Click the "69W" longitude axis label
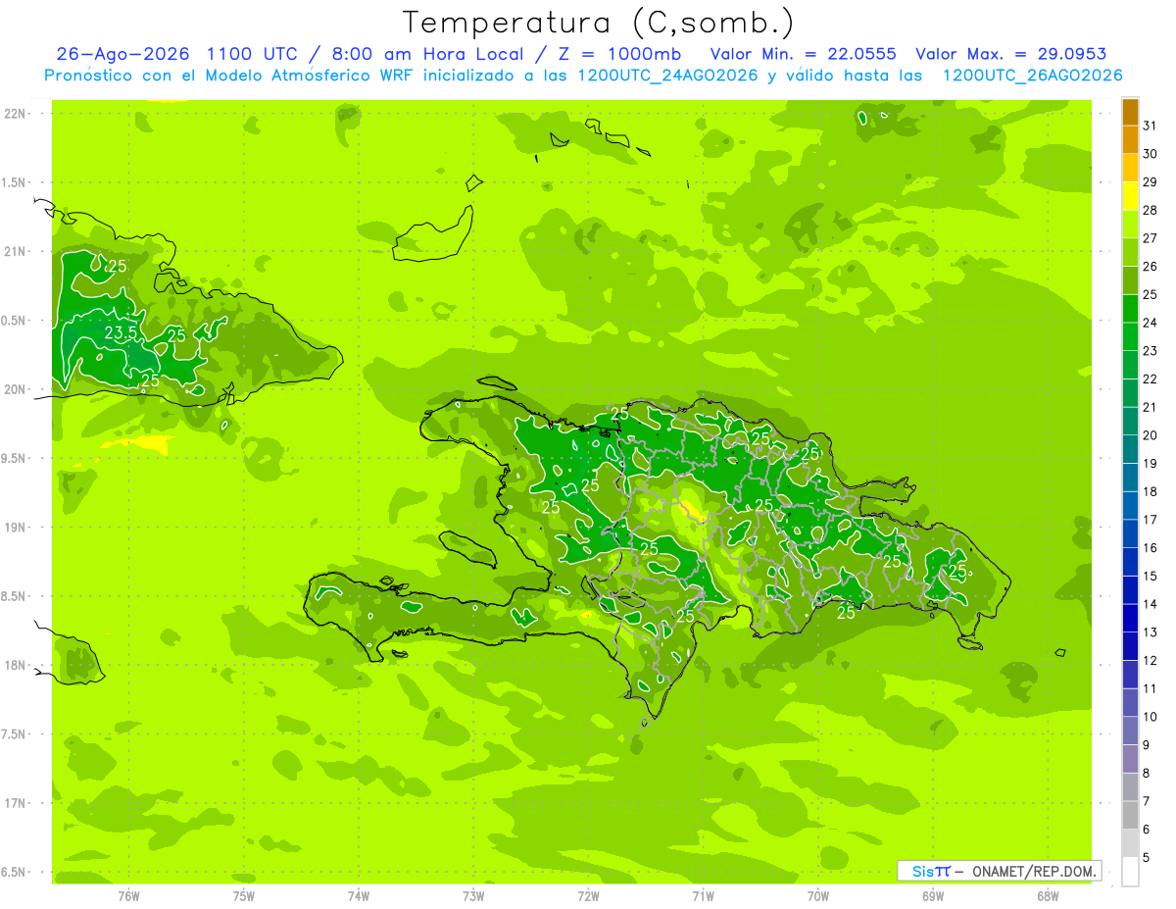This screenshot has height=909, width=1176. [x=933, y=896]
